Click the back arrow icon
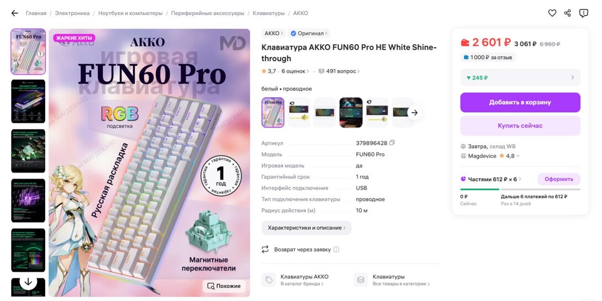The height and width of the screenshot is (301, 602). tap(14, 13)
